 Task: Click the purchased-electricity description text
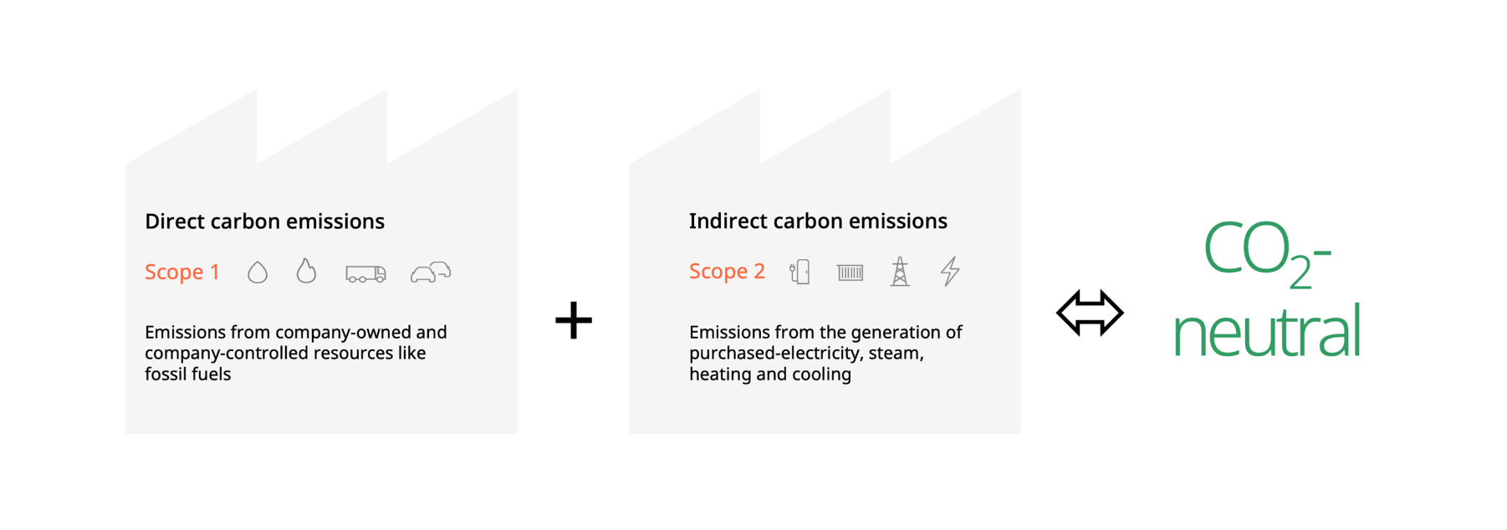[x=825, y=353]
